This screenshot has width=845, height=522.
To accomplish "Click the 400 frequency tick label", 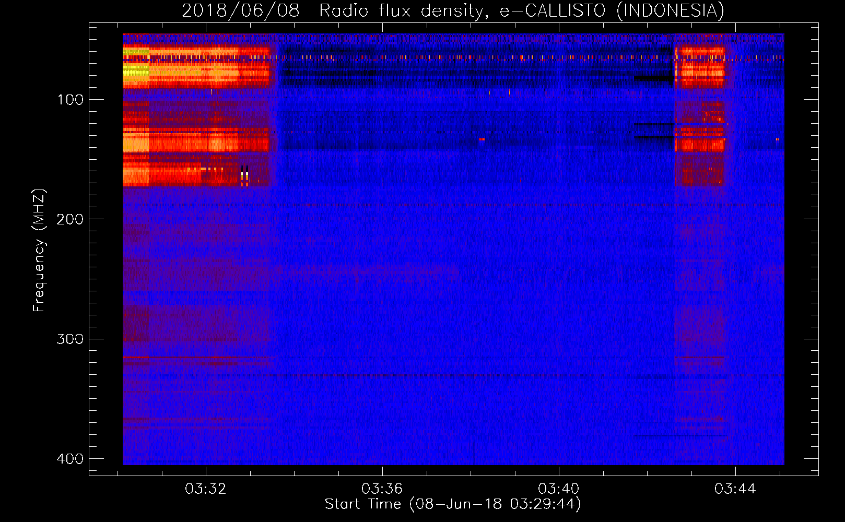I will coord(70,459).
